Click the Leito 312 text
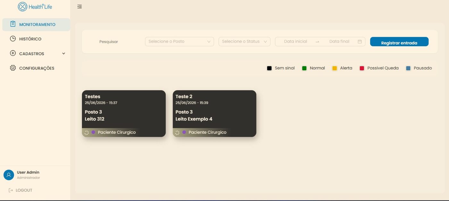This screenshot has height=201, width=449. click(x=95, y=119)
